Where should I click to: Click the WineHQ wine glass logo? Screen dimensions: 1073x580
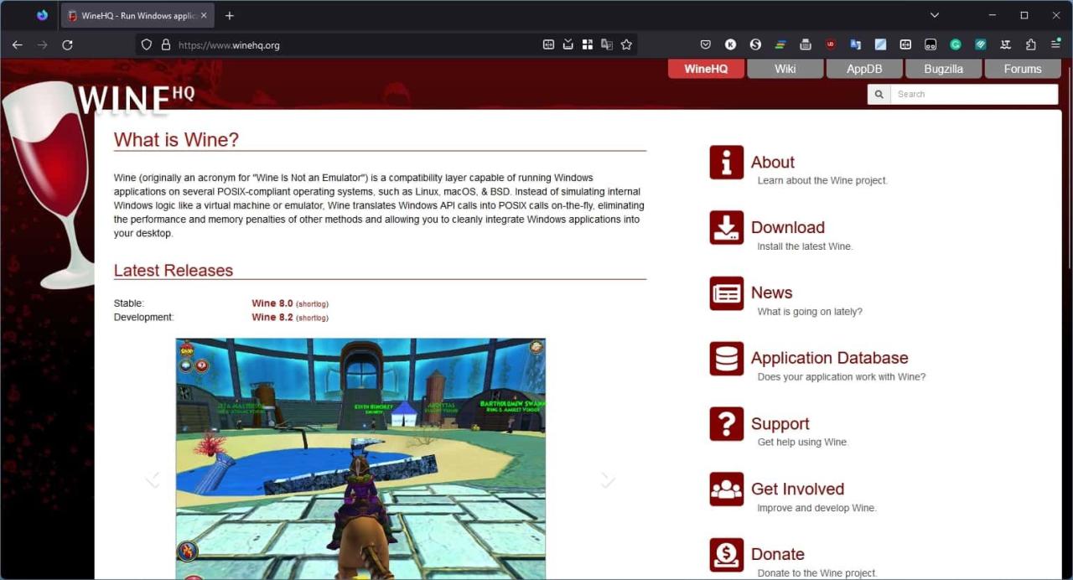click(x=50, y=184)
